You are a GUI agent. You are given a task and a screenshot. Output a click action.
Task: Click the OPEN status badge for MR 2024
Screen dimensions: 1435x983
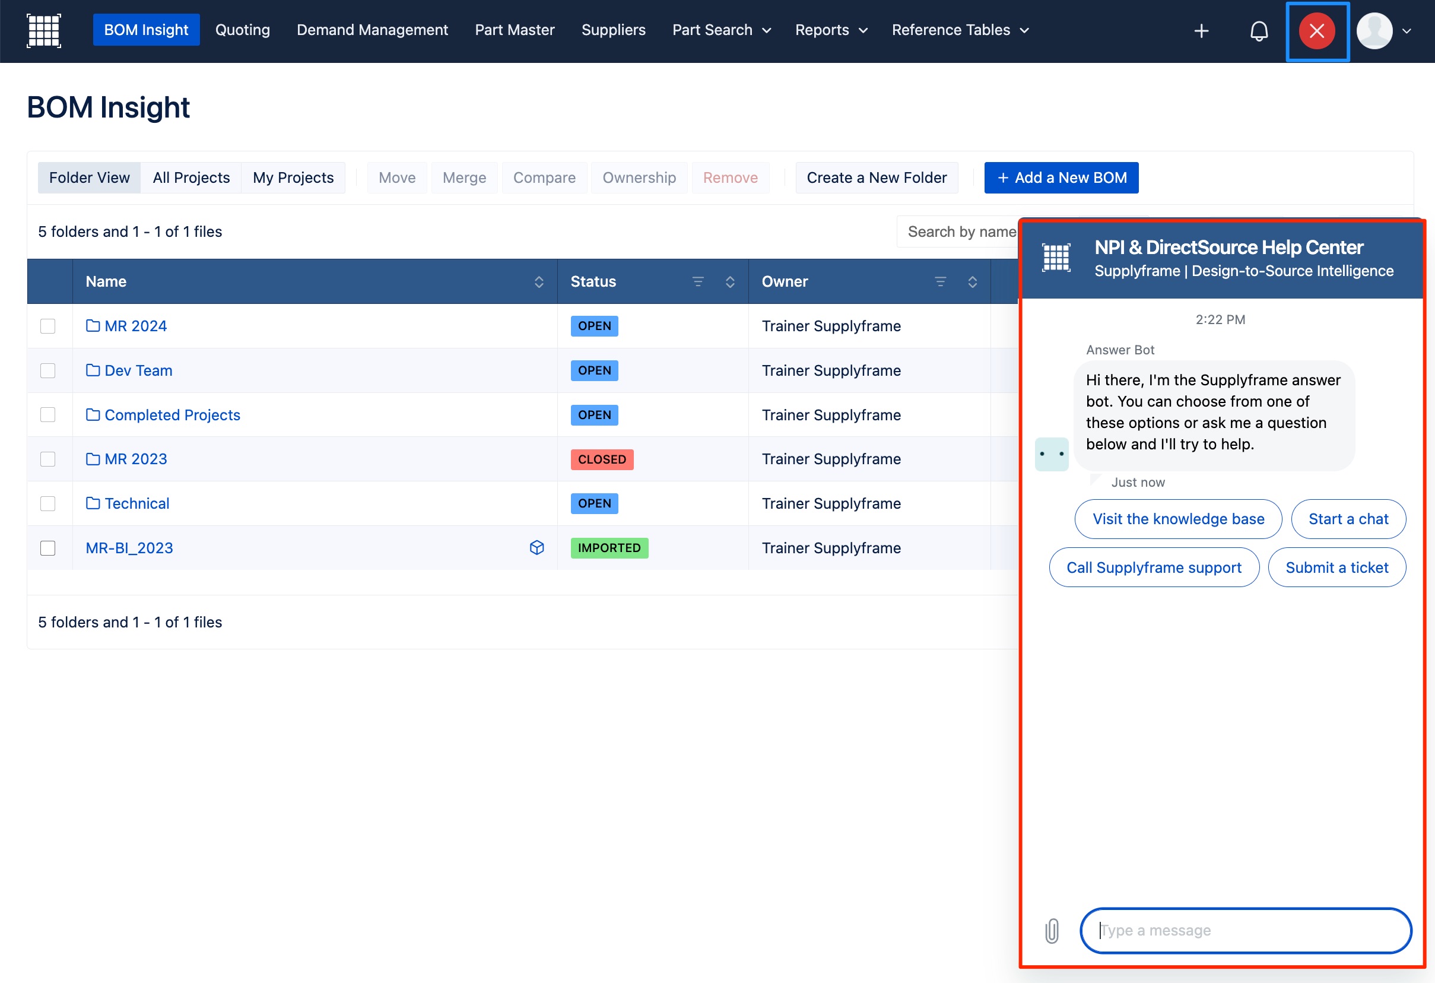(594, 326)
